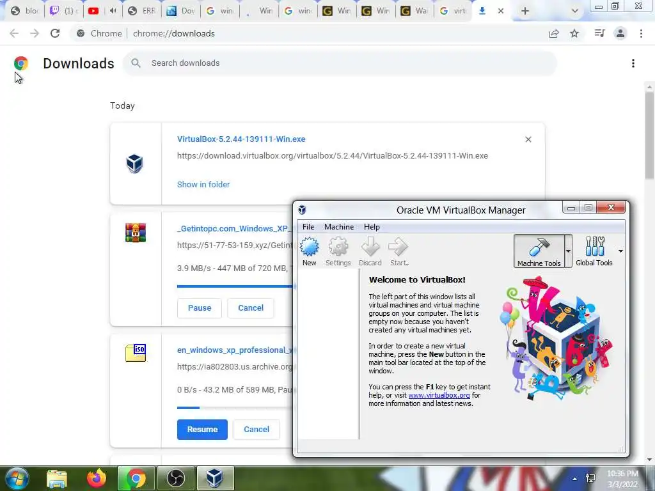Click the en_windows_xp download progress bar
Image resolution: width=655 pixels, height=491 pixels.
tap(235, 407)
